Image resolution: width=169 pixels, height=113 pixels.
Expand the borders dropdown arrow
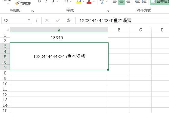point(71,1)
